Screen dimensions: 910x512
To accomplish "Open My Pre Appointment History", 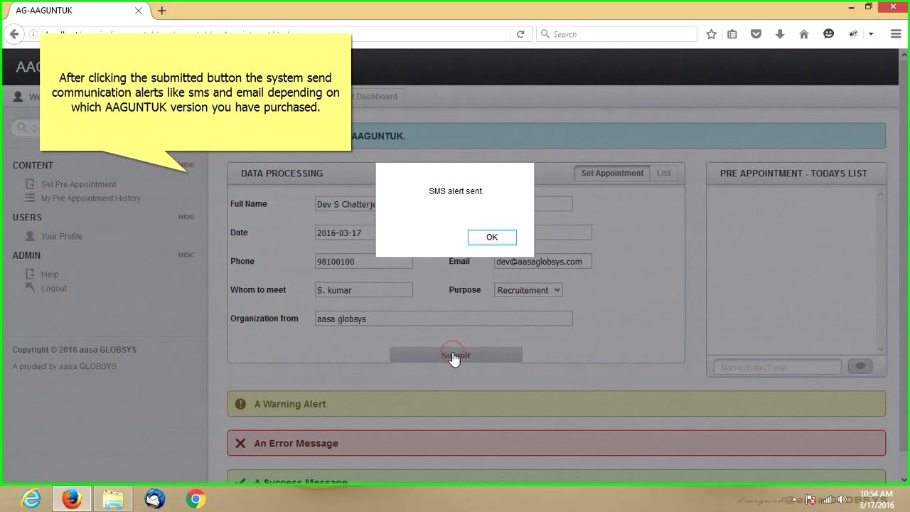I will tap(91, 198).
